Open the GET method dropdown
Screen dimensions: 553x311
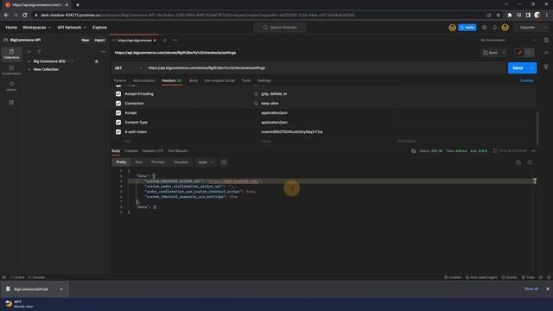pos(129,68)
